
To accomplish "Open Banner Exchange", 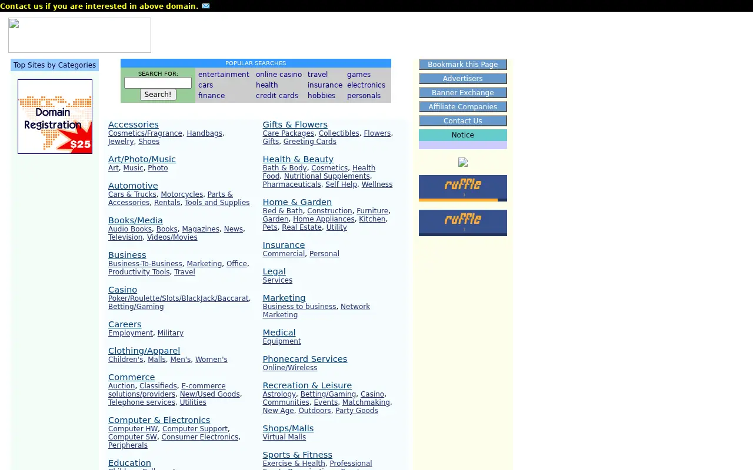I will (x=463, y=93).
